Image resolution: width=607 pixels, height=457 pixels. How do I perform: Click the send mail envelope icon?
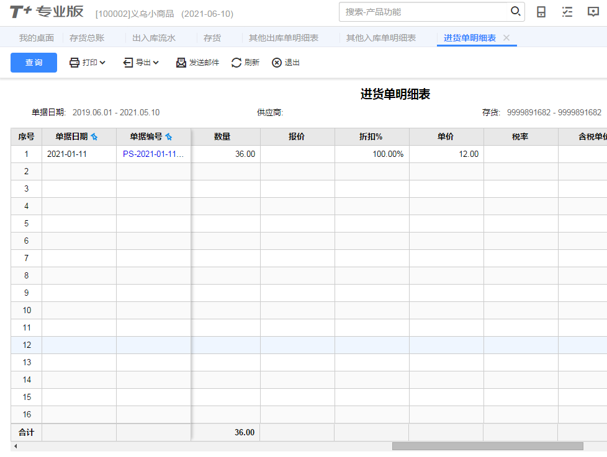click(181, 63)
